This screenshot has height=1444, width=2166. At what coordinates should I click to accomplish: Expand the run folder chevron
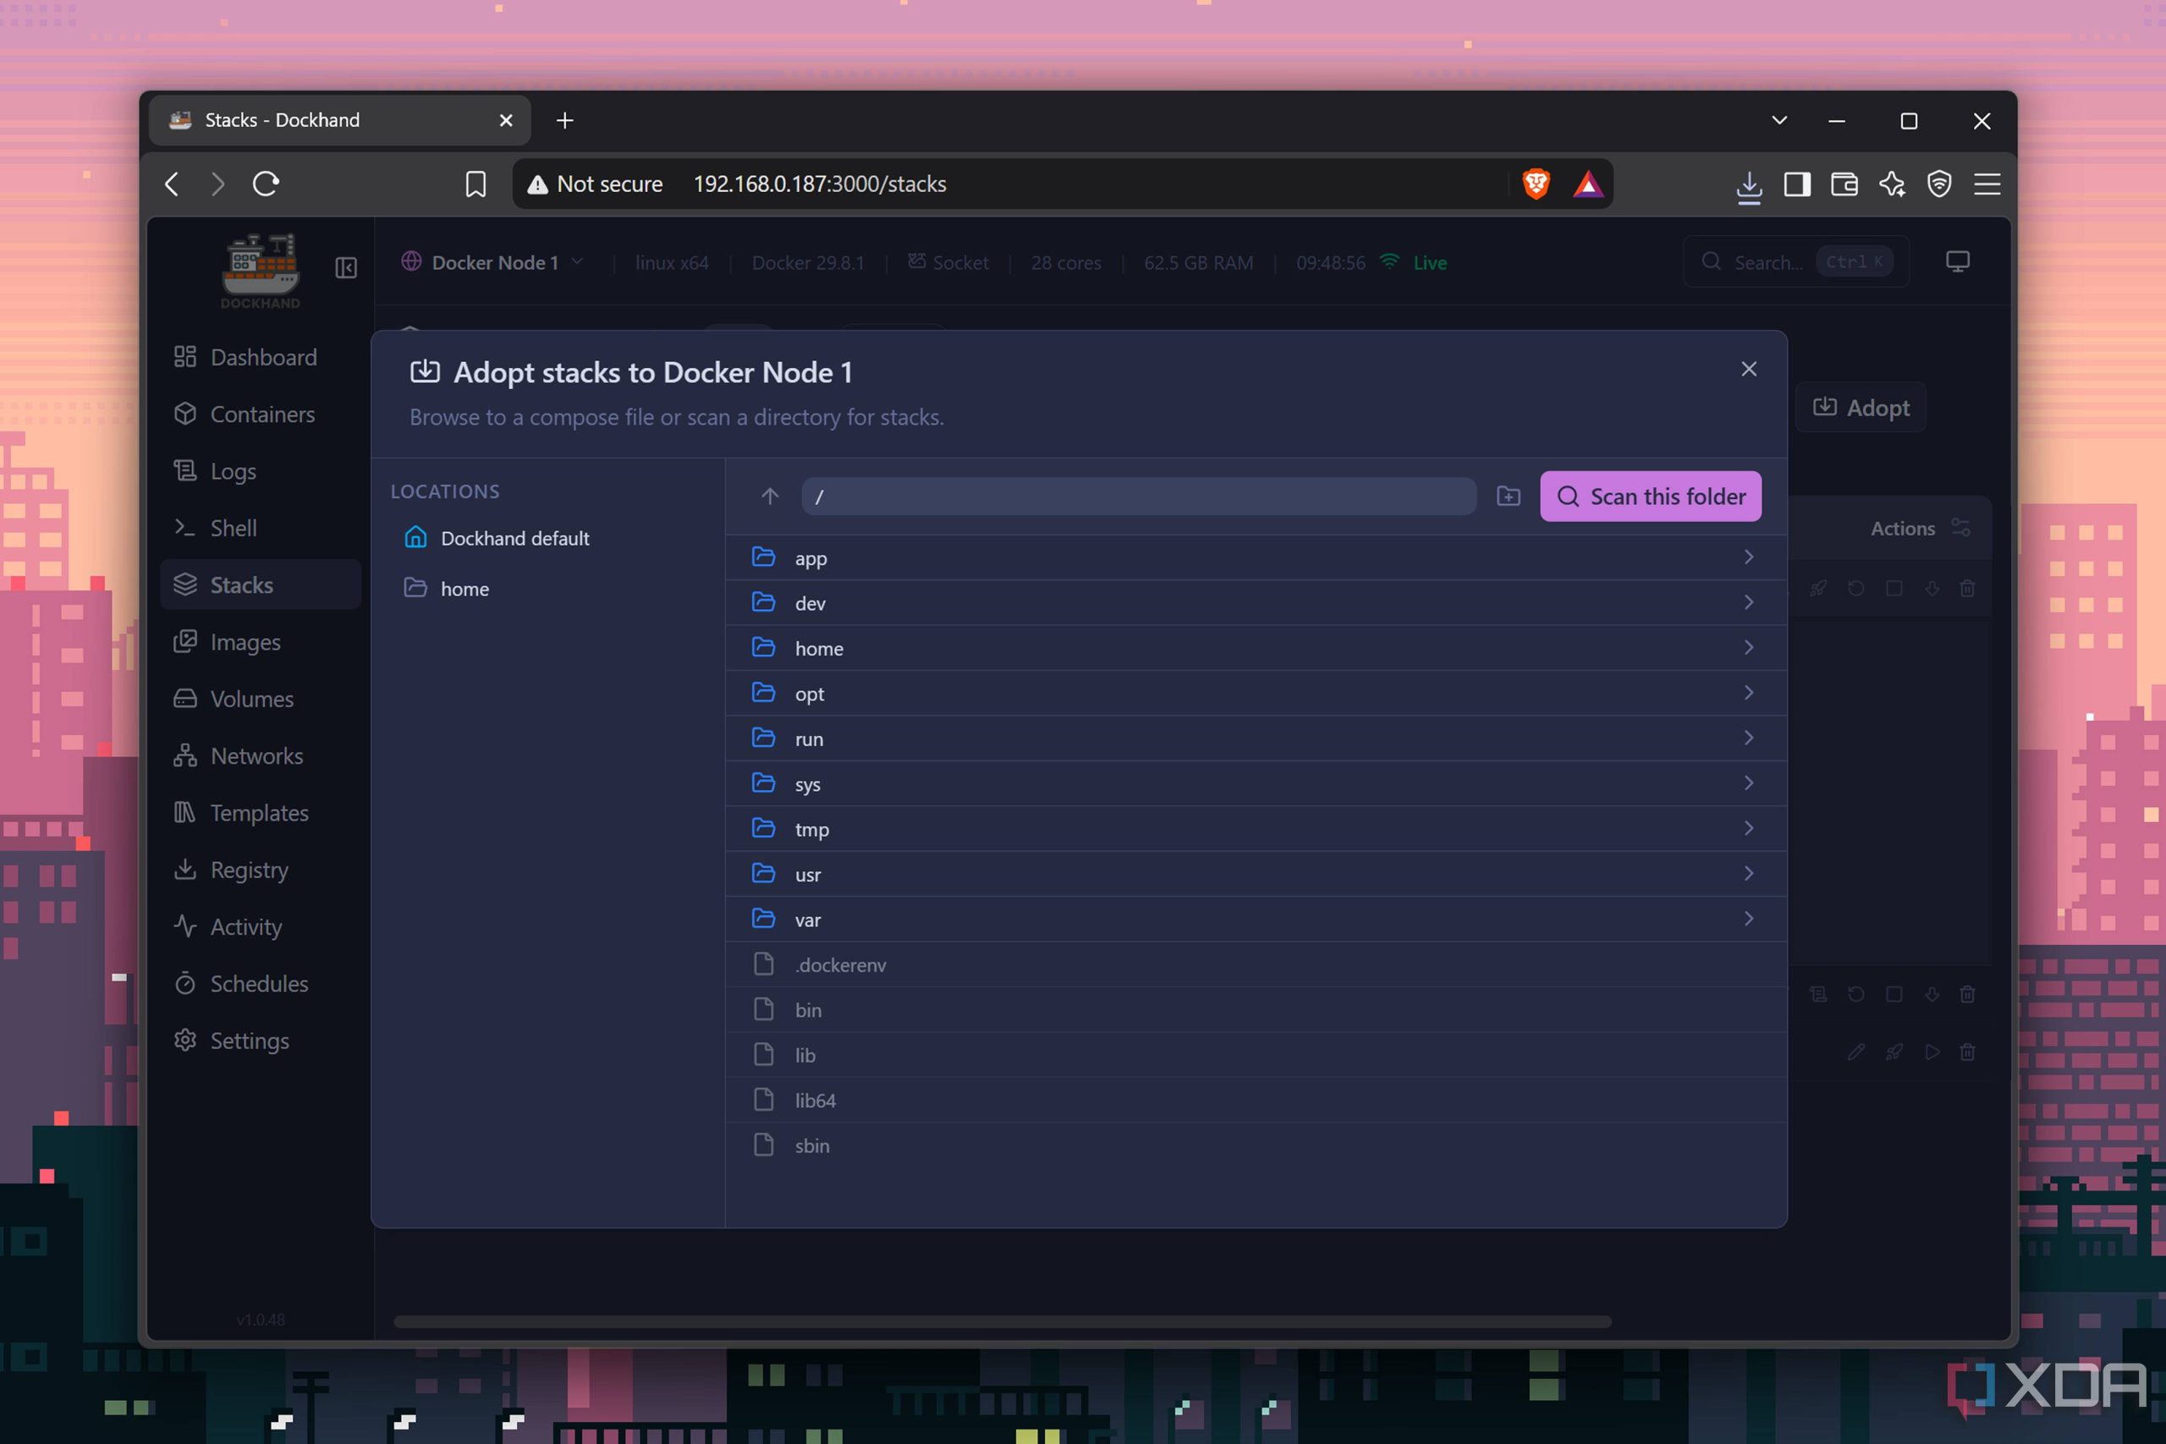click(x=1748, y=738)
